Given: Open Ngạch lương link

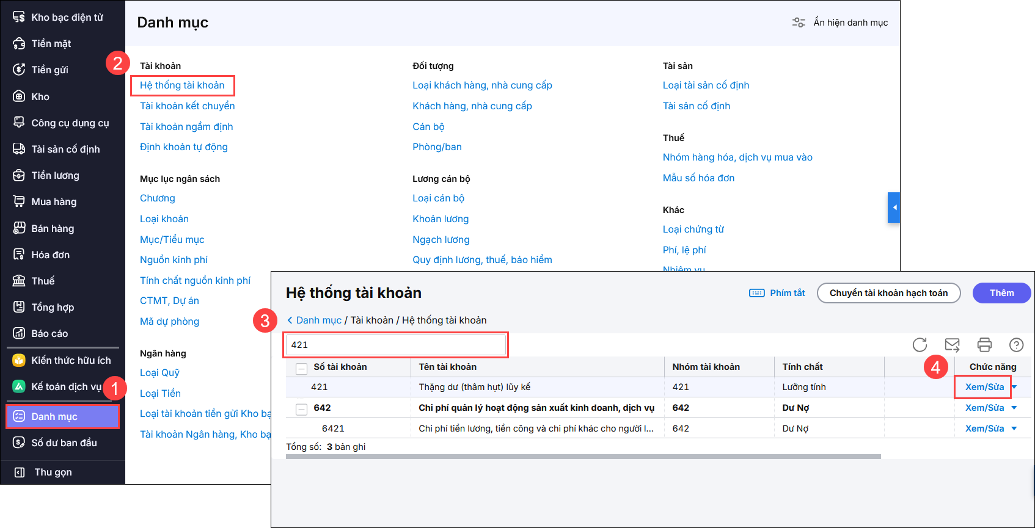Looking at the screenshot, I should pos(441,239).
